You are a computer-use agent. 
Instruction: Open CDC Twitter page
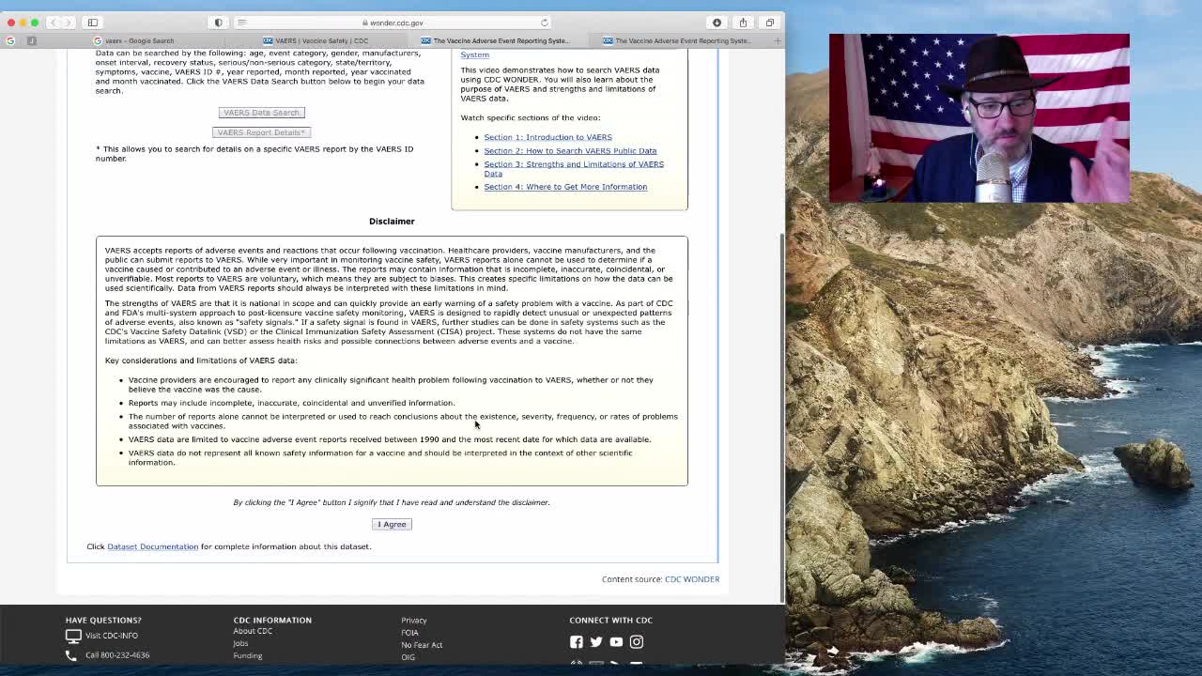click(596, 642)
